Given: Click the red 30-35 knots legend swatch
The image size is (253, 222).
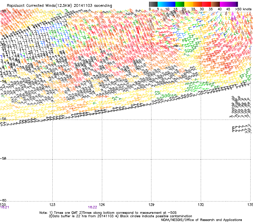Looking at the screenshot, I should pos(207,4).
